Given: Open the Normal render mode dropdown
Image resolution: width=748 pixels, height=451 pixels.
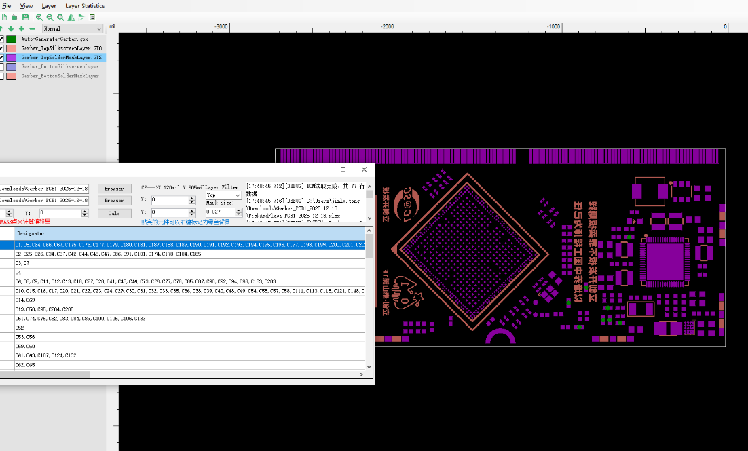Looking at the screenshot, I should (x=73, y=28).
